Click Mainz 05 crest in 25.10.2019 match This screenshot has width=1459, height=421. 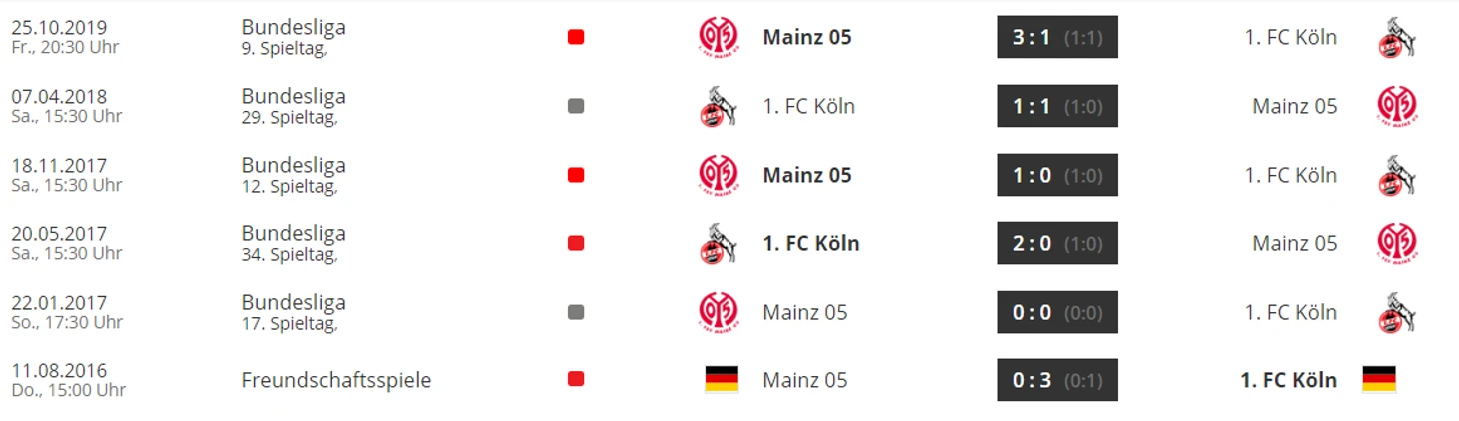(718, 38)
